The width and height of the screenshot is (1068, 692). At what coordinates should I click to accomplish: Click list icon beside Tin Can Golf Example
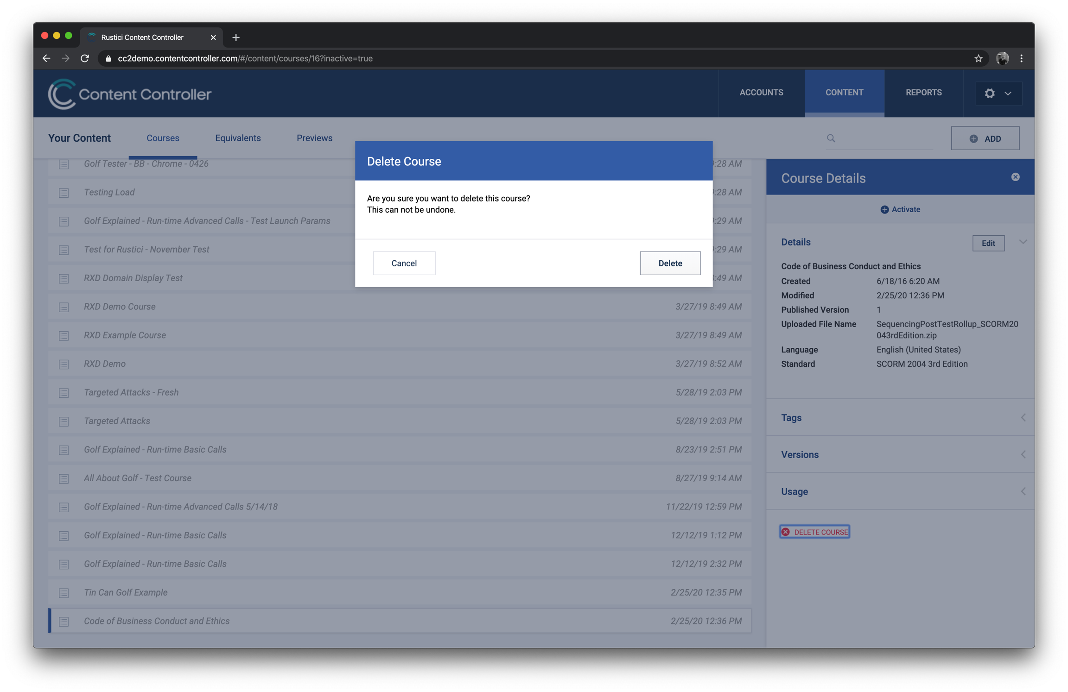tap(64, 593)
